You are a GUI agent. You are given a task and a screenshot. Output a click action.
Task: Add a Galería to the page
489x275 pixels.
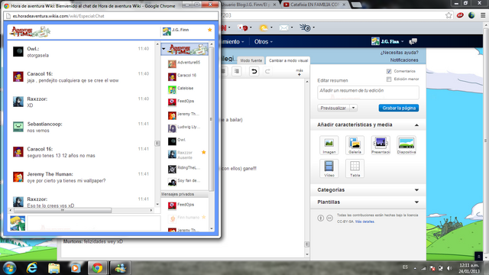click(355, 145)
